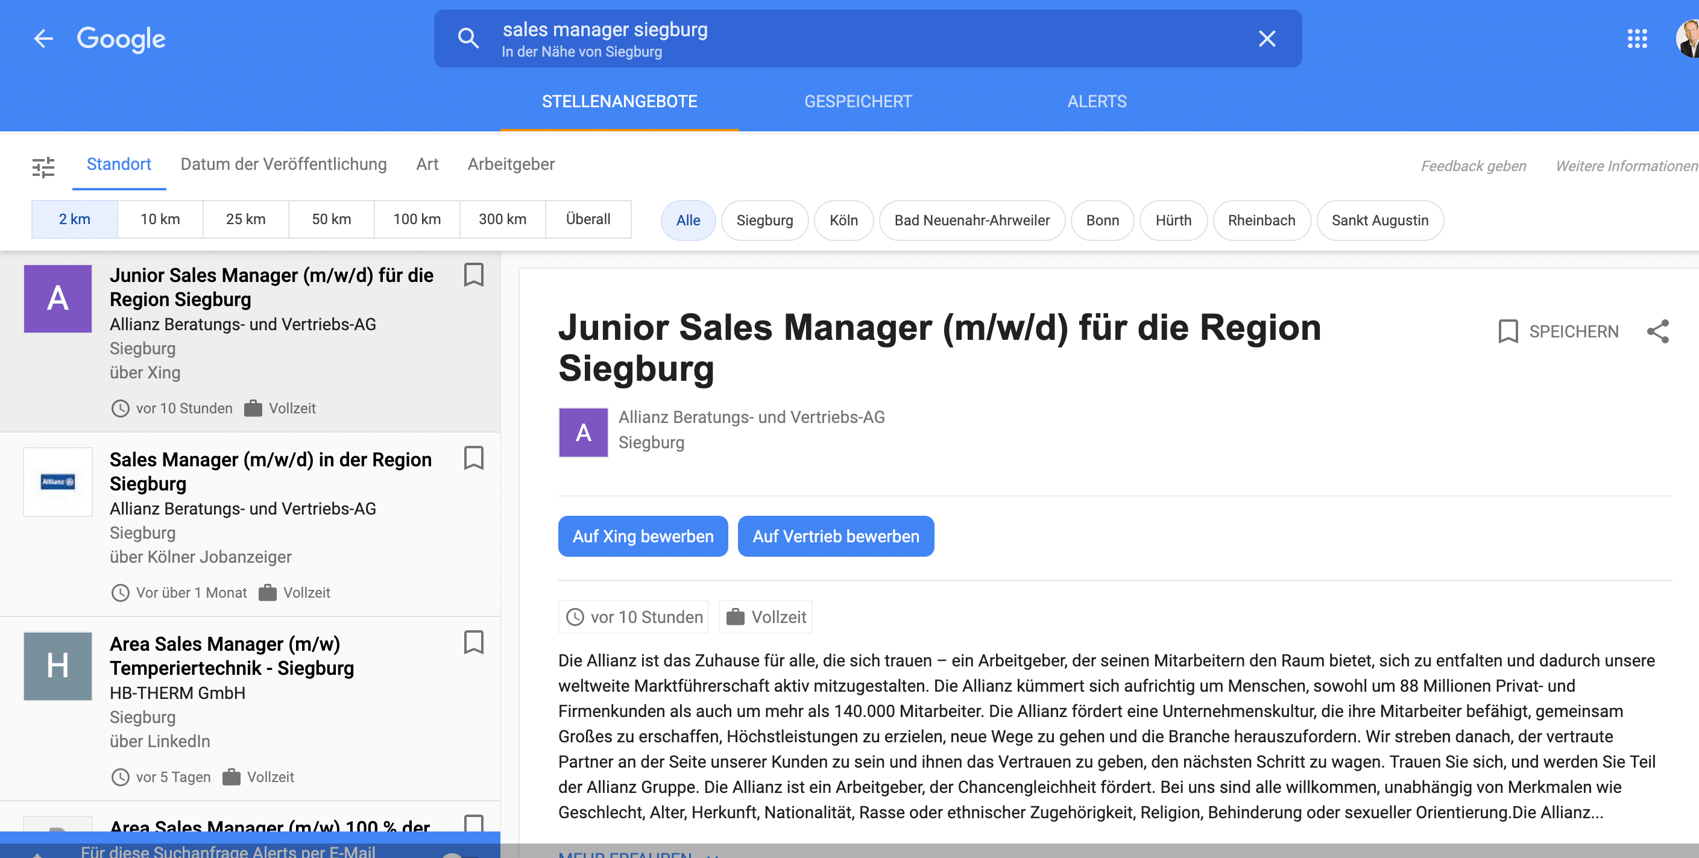Select the 50 km radius

pyautogui.click(x=331, y=219)
